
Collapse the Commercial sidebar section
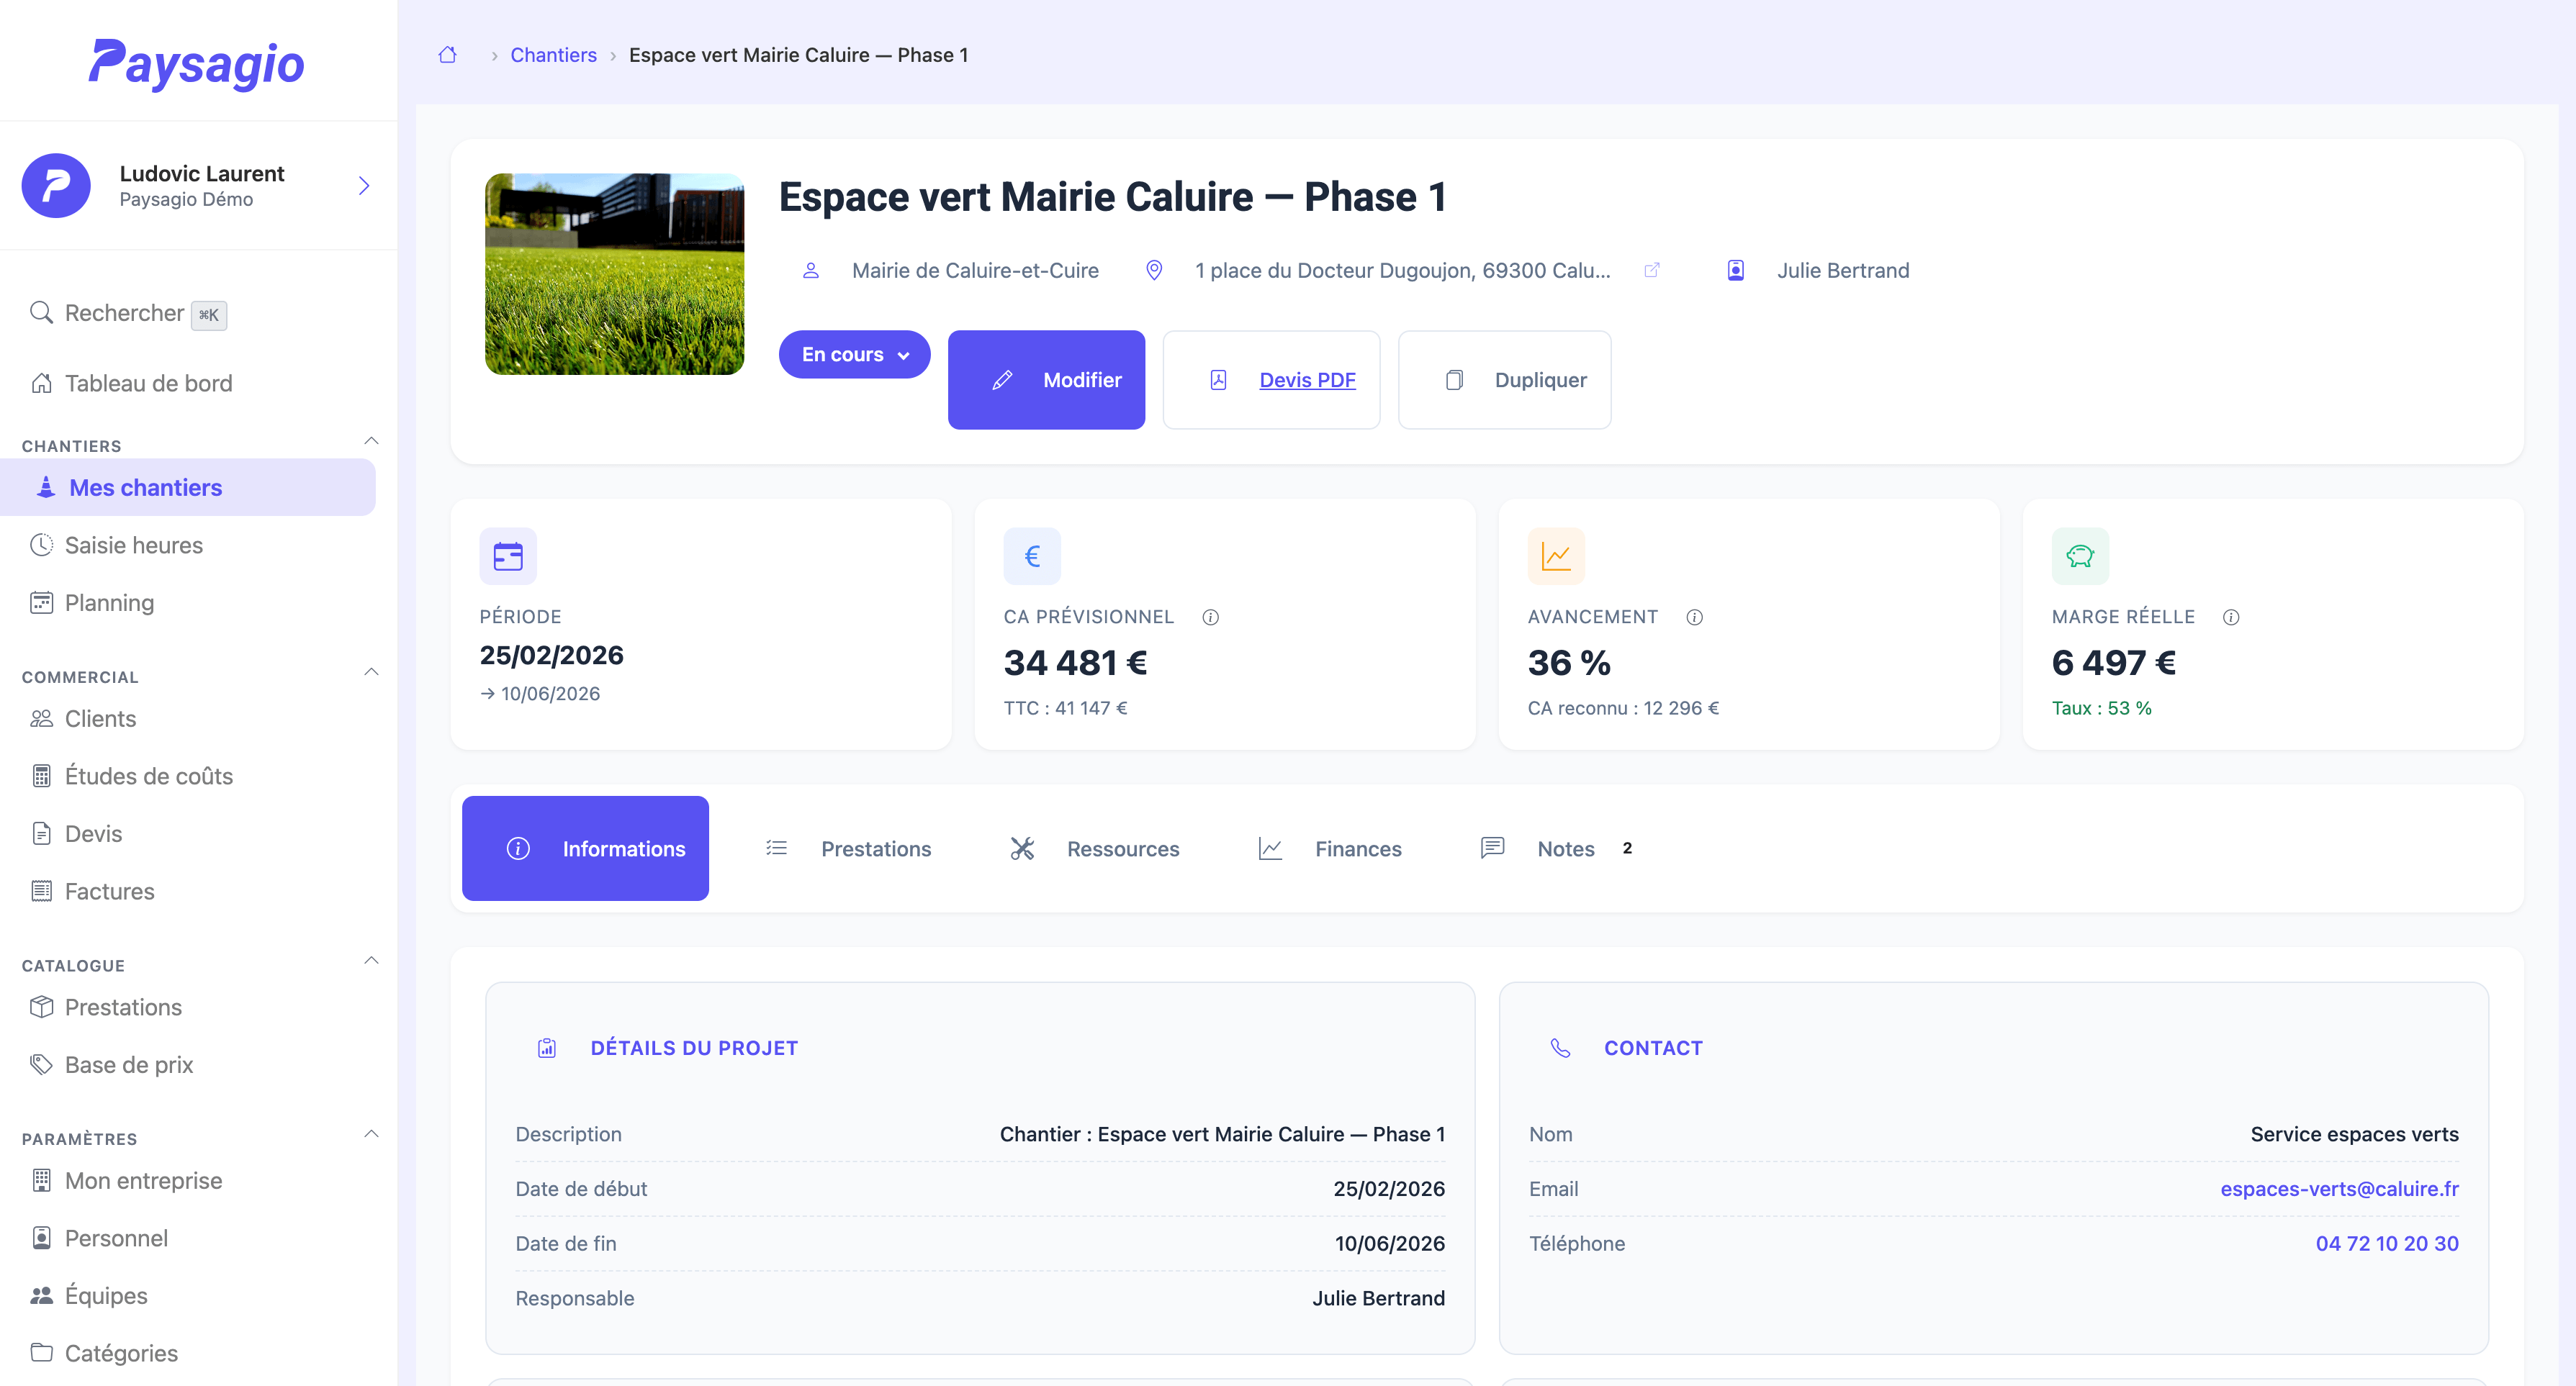[x=371, y=671]
